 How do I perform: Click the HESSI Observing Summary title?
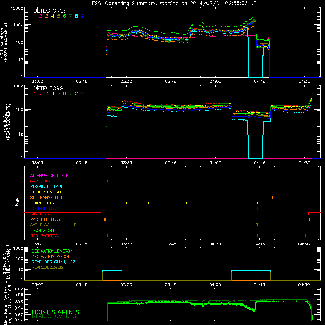(x=172, y=3)
